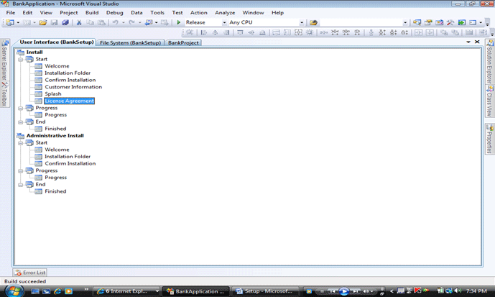Open the Properties side tab
Viewport: 495px width, 297px height.
tap(490, 139)
